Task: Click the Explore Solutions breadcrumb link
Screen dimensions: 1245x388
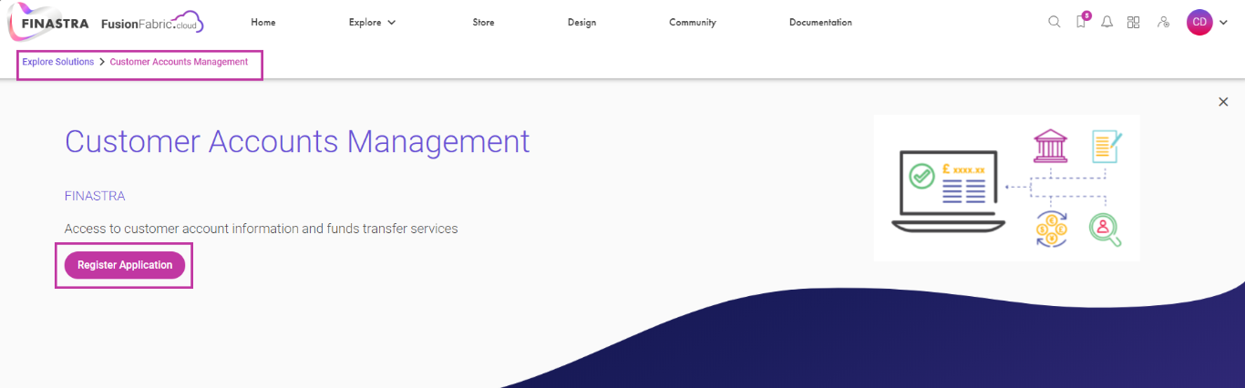Action: [x=58, y=62]
